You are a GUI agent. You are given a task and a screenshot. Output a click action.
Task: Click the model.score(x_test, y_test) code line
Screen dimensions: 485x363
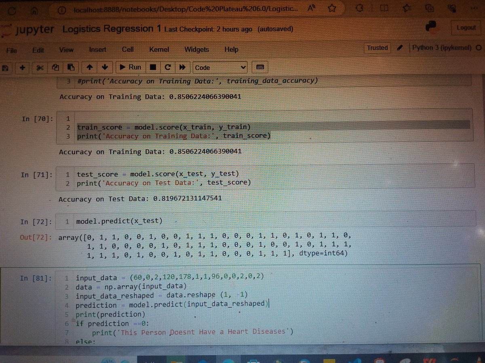tap(158, 174)
